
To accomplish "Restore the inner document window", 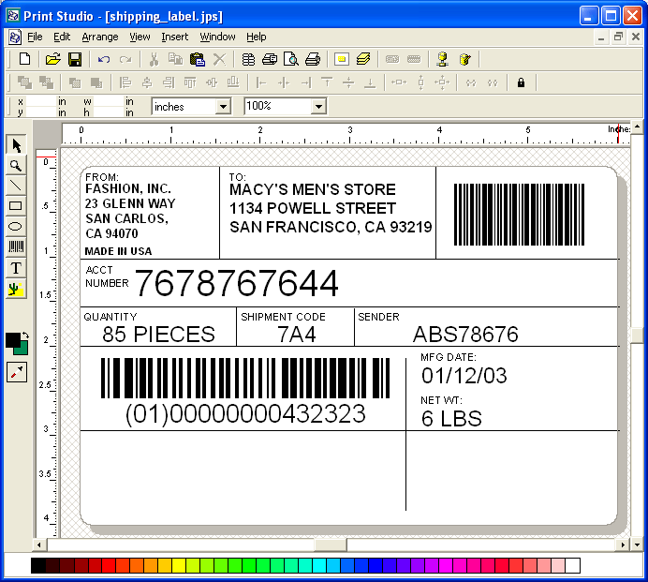I will click(x=618, y=37).
